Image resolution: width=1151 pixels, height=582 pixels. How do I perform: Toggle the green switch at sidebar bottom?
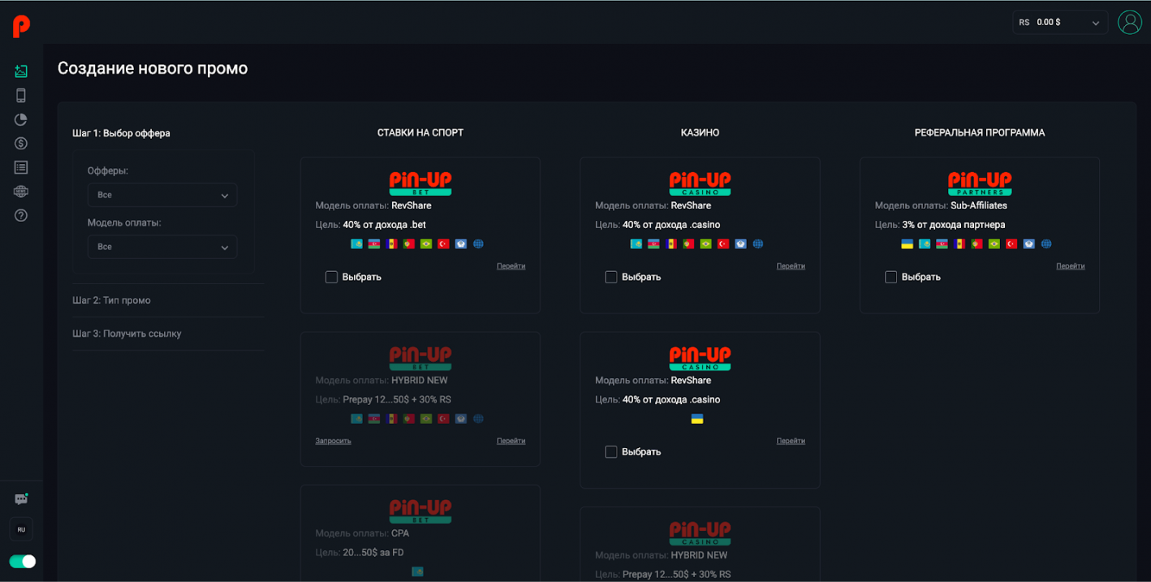[x=22, y=561]
